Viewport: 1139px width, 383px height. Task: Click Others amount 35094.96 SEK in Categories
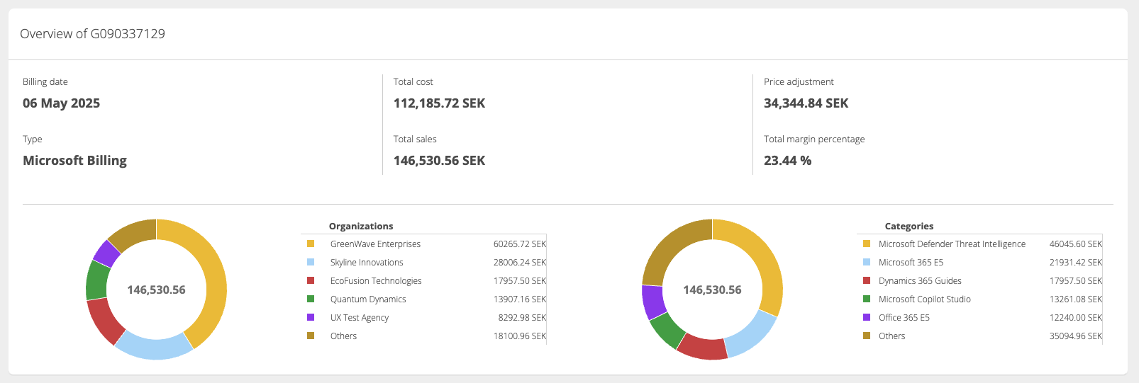[1075, 336]
